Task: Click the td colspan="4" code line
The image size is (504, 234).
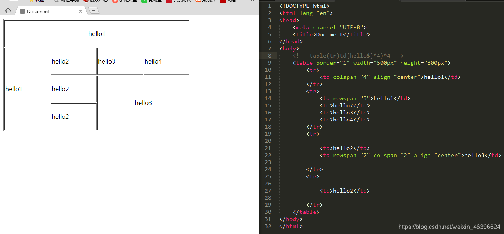Action: click(390, 77)
